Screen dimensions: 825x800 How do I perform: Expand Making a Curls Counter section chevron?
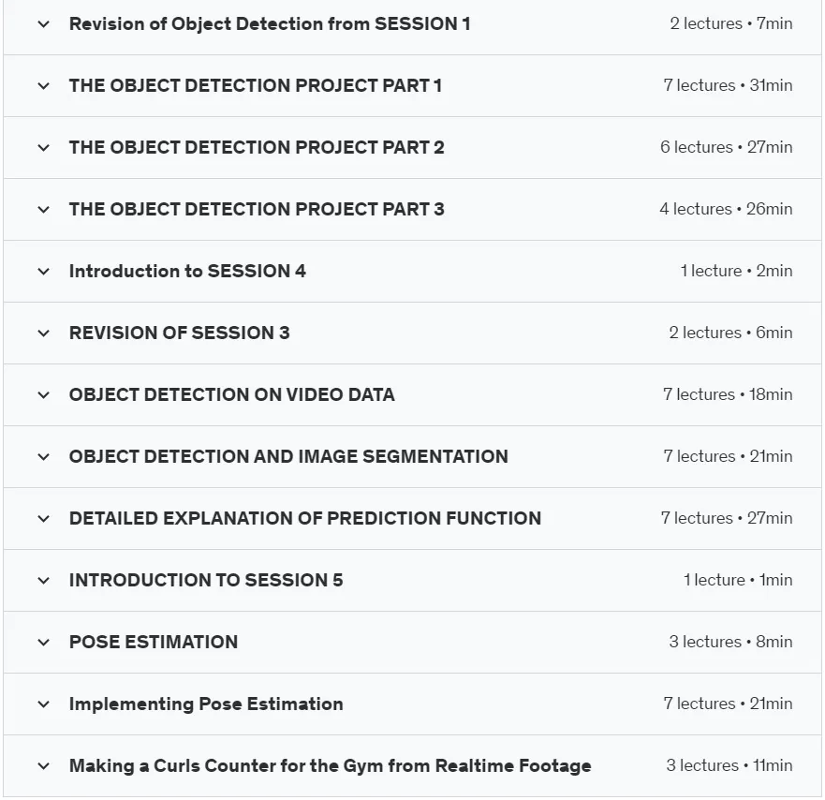[x=44, y=766]
